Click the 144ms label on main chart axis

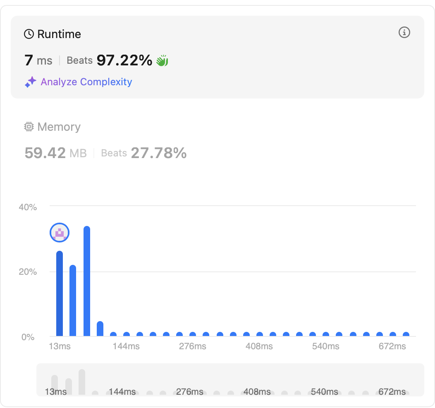(126, 346)
